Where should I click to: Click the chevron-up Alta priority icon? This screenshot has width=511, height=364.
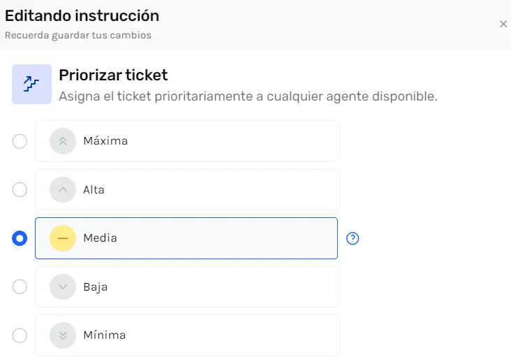click(x=63, y=189)
